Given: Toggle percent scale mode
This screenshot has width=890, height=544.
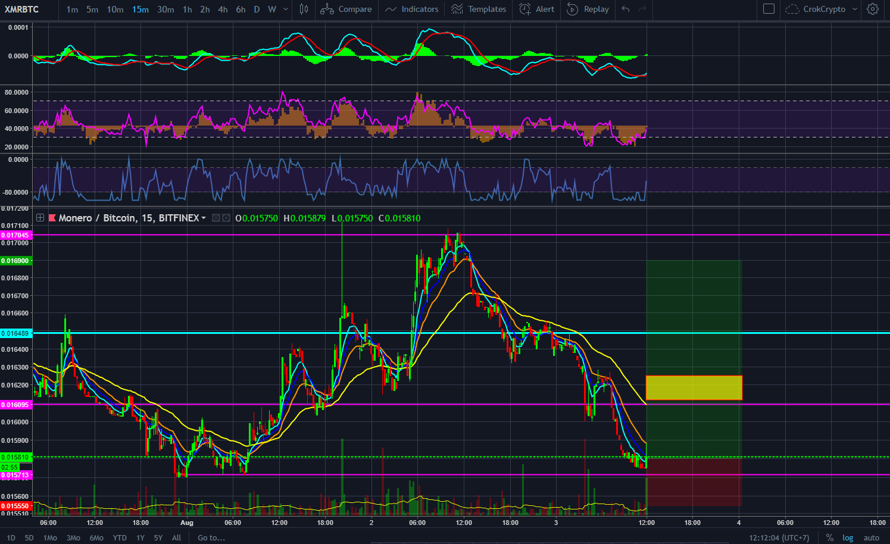Looking at the screenshot, I should (x=829, y=537).
